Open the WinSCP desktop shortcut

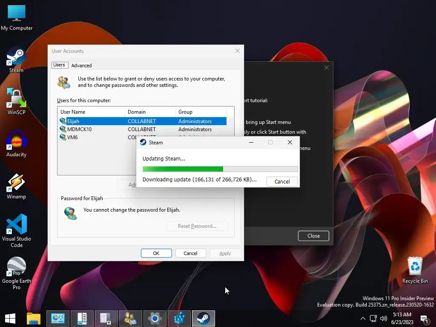(x=16, y=102)
